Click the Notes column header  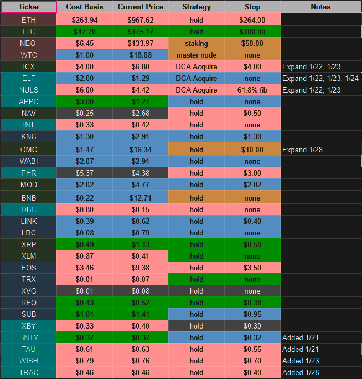pyautogui.click(x=320, y=7)
